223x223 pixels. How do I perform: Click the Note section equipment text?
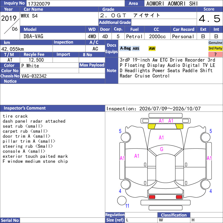point(168,68)
